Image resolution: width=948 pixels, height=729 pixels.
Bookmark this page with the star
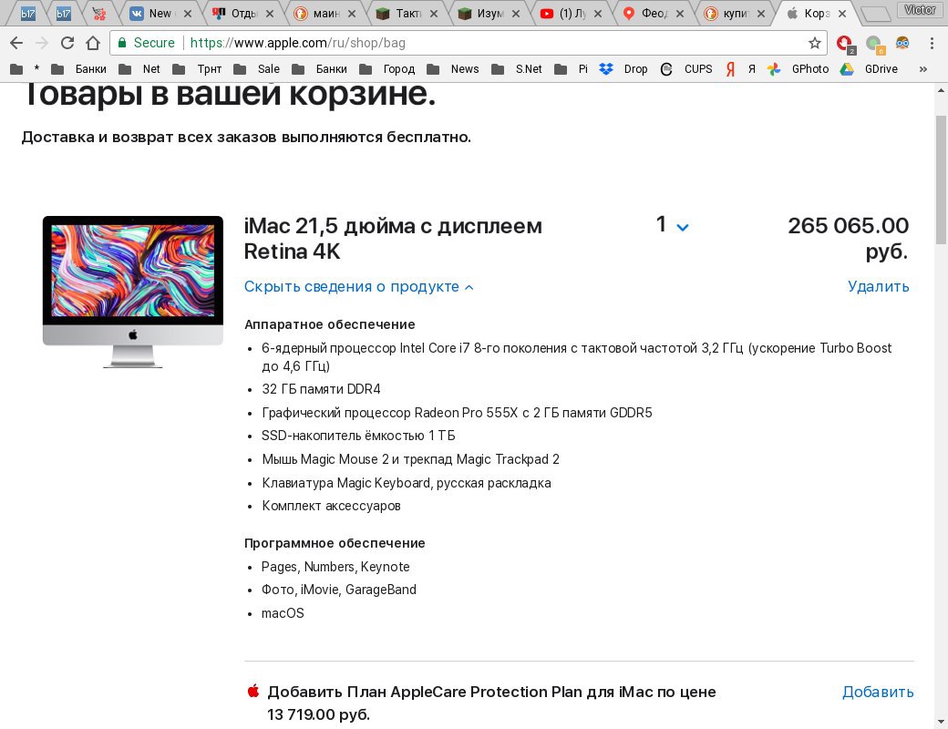[x=814, y=43]
